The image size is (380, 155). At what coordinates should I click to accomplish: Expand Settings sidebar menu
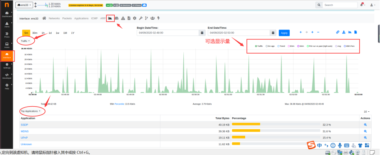(x=7, y=66)
